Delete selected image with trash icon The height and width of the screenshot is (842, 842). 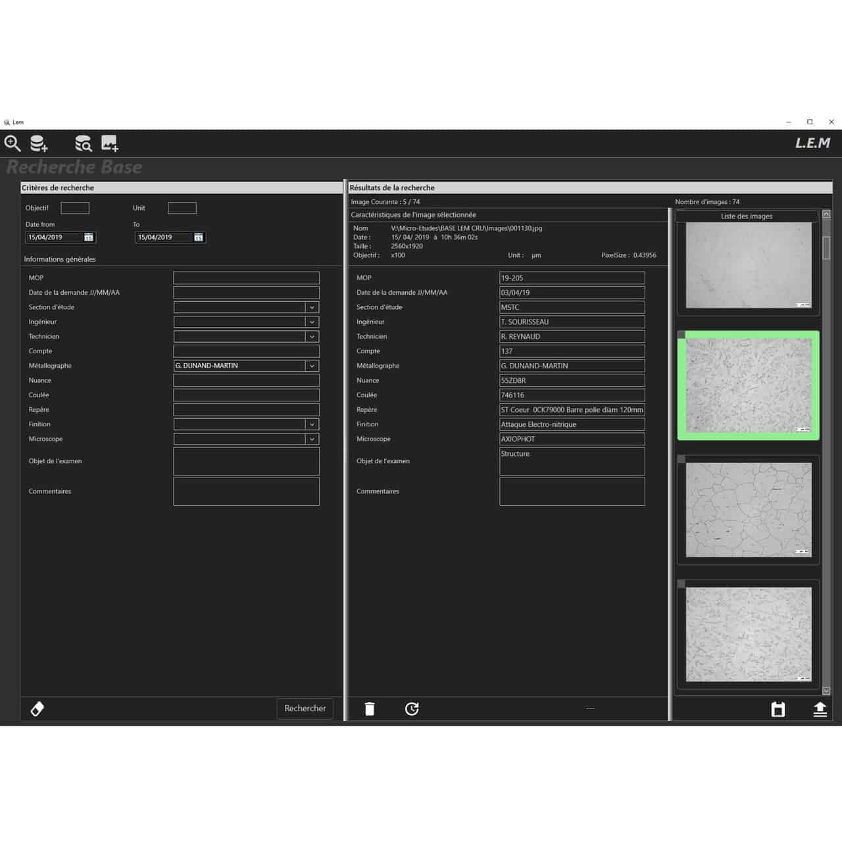pos(370,708)
